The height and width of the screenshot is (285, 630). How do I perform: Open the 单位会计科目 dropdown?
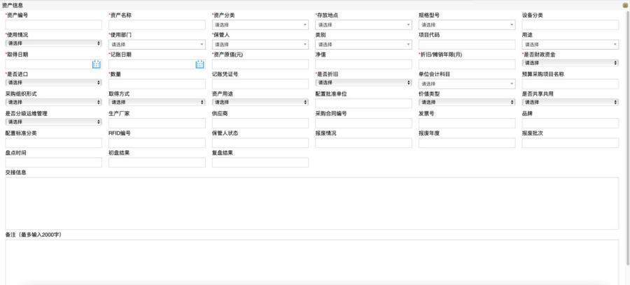[x=466, y=84]
